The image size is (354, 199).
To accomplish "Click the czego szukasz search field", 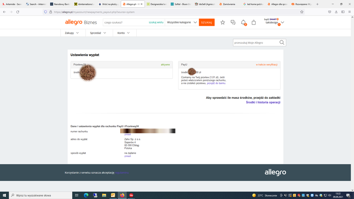I will tap(125, 22).
